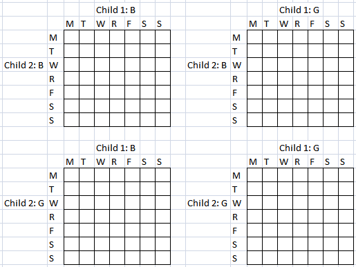The height and width of the screenshot is (267, 356).
Task: Click the 'F' column header above top-right grid
Action: [x=312, y=24]
